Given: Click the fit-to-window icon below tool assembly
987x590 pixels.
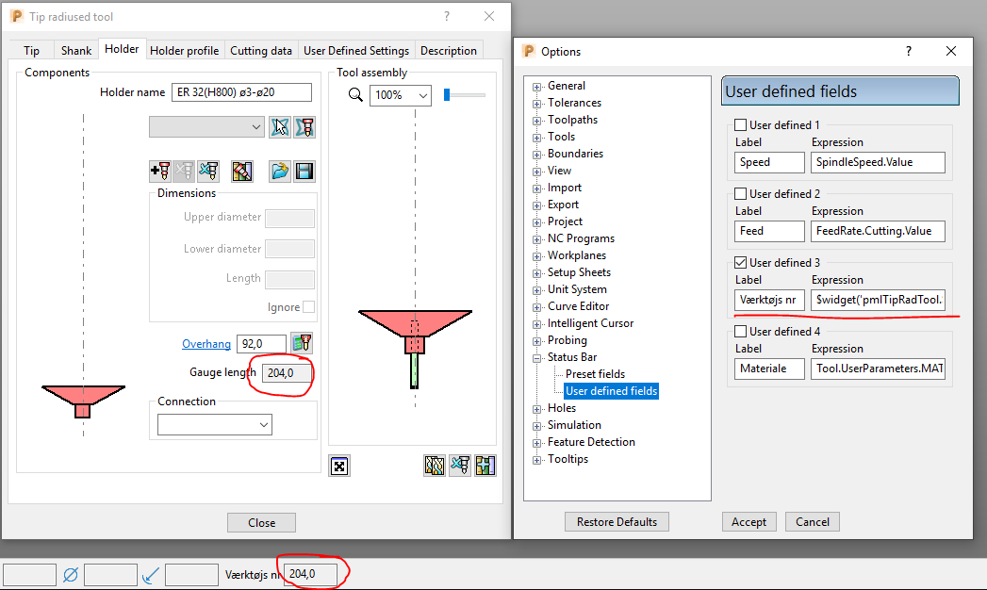Looking at the screenshot, I should [339, 466].
